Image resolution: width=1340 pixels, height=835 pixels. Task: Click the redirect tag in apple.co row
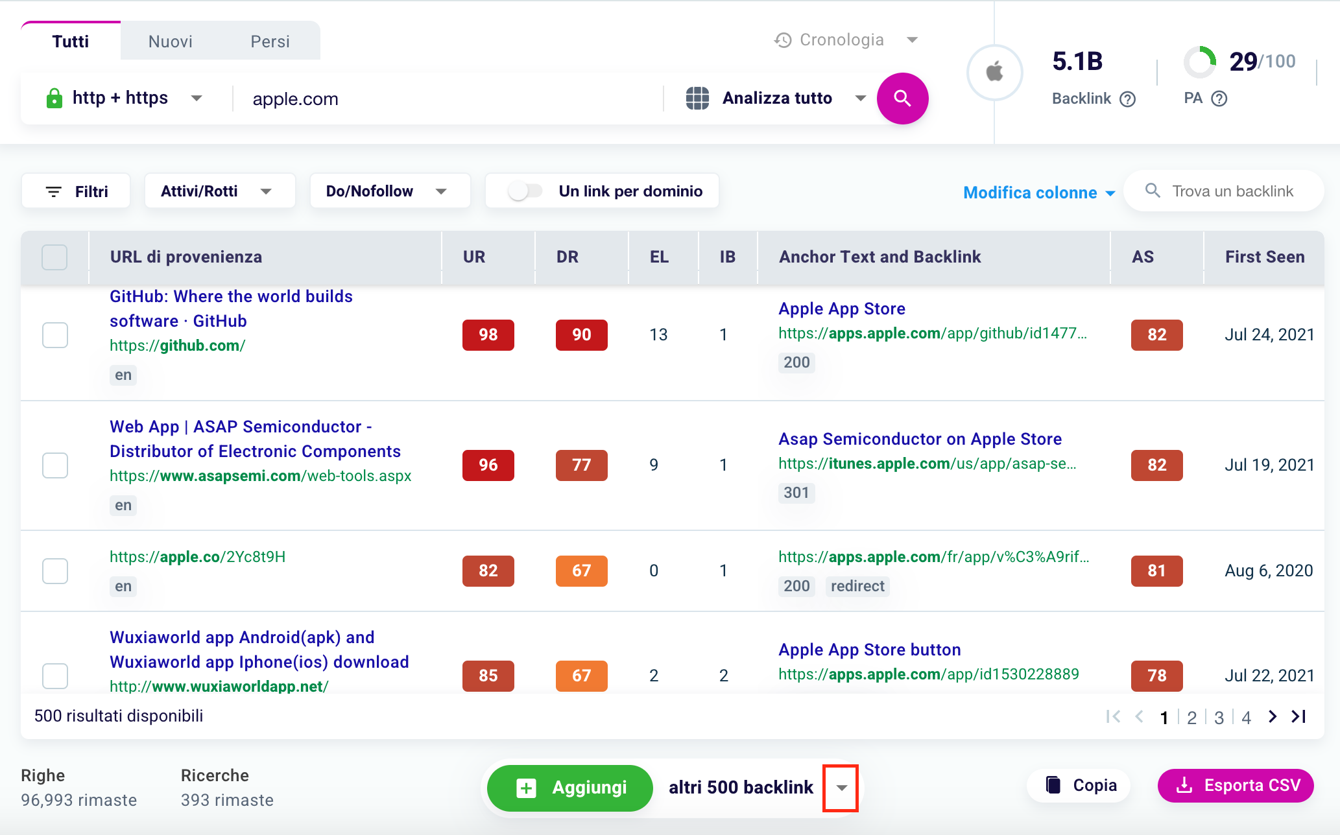click(x=857, y=586)
